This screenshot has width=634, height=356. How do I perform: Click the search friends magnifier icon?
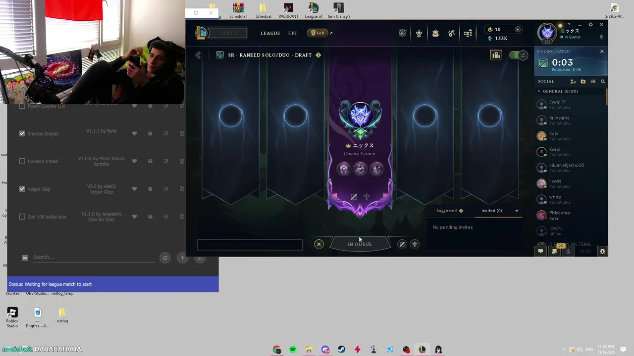pyautogui.click(x=603, y=82)
